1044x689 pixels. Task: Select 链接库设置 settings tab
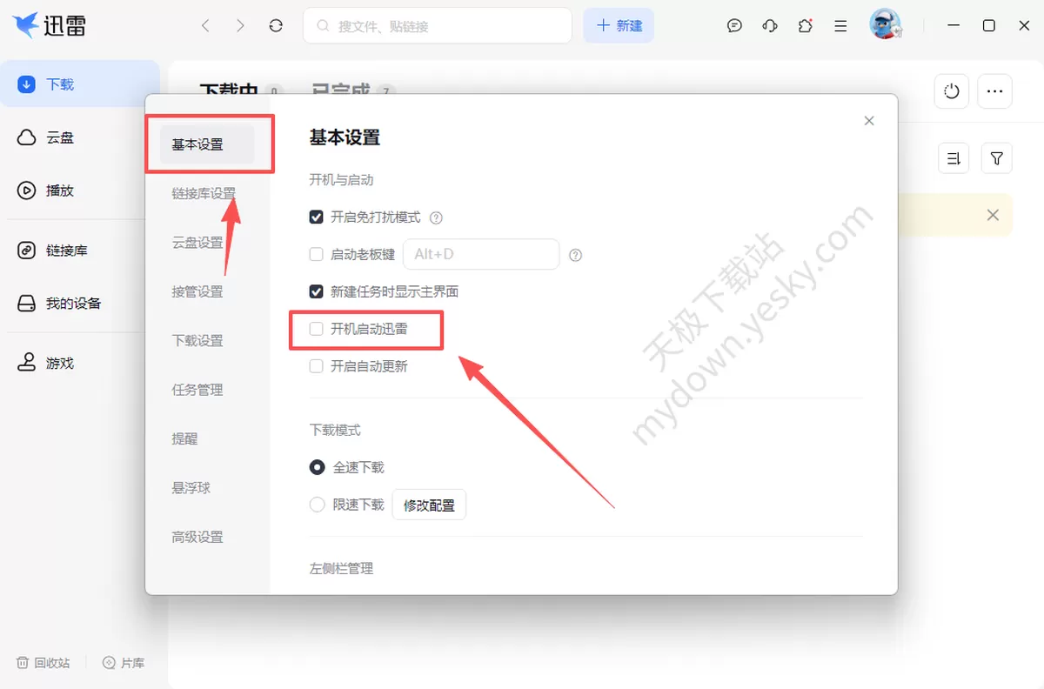pyautogui.click(x=204, y=193)
